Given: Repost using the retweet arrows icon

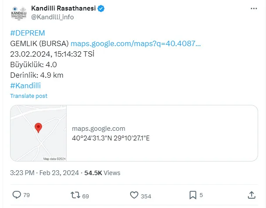Looking at the screenshot, I should [x=75, y=195].
